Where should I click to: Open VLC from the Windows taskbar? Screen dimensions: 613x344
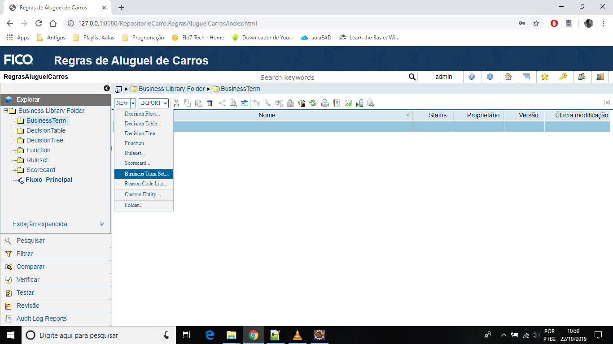coord(297,335)
